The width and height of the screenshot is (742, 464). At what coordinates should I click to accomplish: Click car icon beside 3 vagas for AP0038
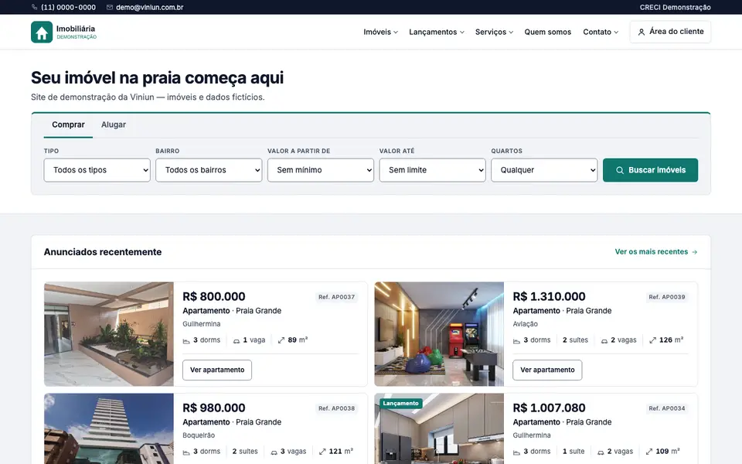tap(274, 452)
